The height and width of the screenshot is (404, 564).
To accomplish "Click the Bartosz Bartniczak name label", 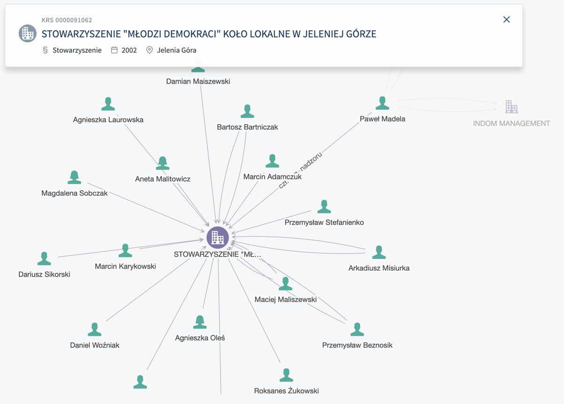I will click(x=248, y=127).
